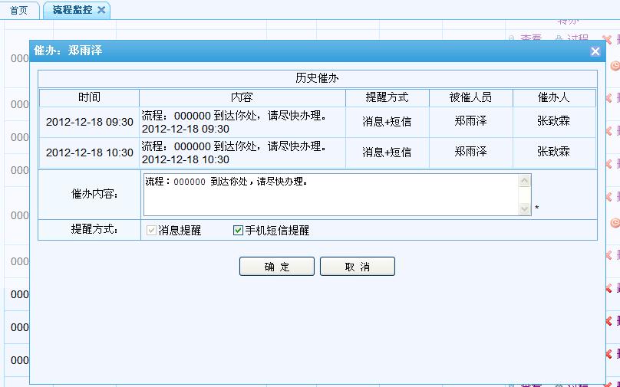Screen dimensions: 620x387
Task: Click the 内容 column header
Action: pos(242,97)
